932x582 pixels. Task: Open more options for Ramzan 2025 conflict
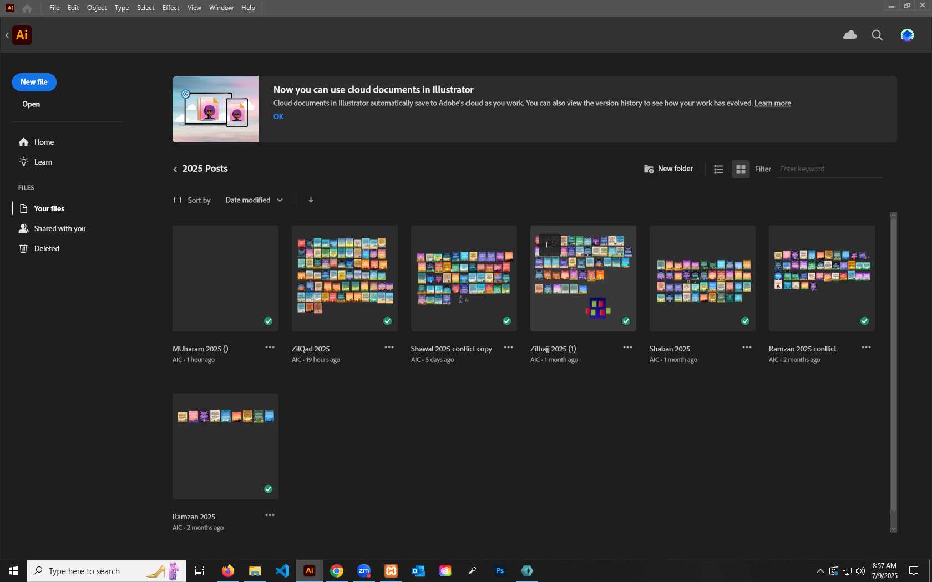coord(866,347)
